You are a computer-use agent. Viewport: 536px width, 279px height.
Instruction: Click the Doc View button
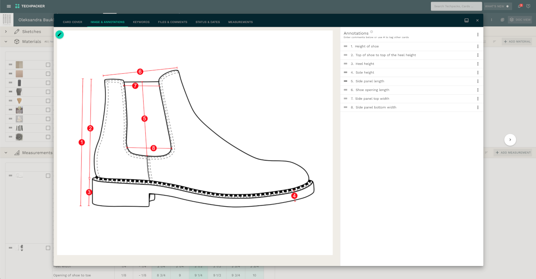click(520, 20)
